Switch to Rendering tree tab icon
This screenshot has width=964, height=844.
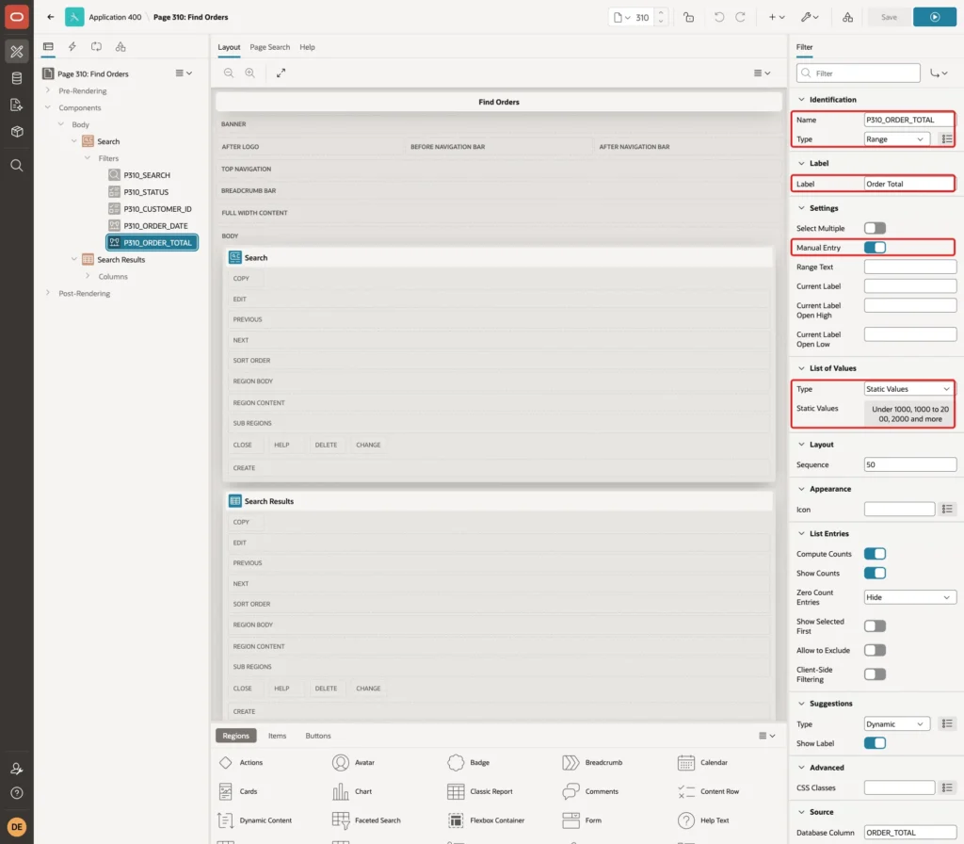(x=48, y=47)
